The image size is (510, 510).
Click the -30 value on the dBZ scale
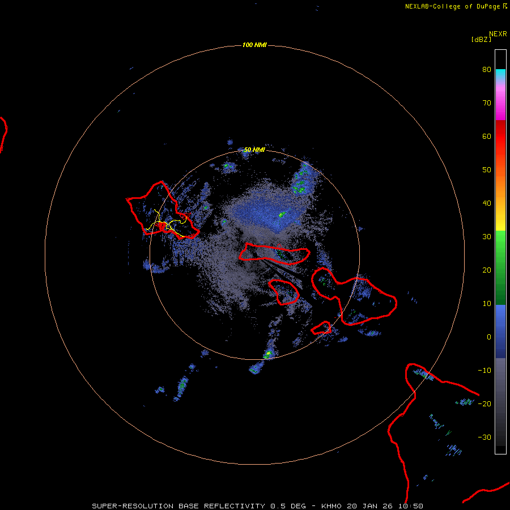pos(484,437)
